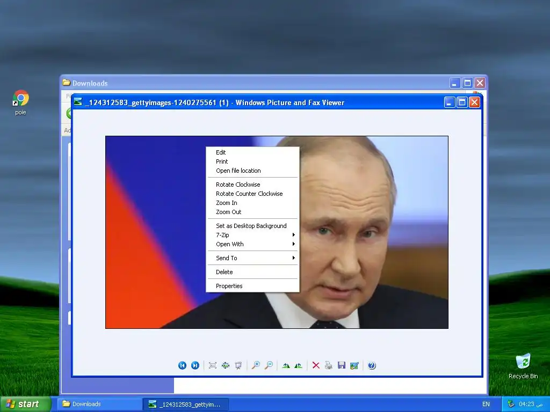Click the Actual Size toolbar icon
This screenshot has width=550, height=412.
(x=212, y=365)
